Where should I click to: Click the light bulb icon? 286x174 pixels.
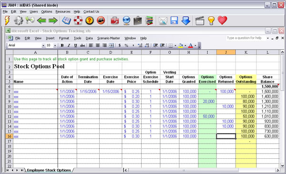point(211,20)
